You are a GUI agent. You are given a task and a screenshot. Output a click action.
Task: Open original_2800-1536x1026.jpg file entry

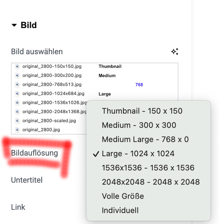pos(55,103)
